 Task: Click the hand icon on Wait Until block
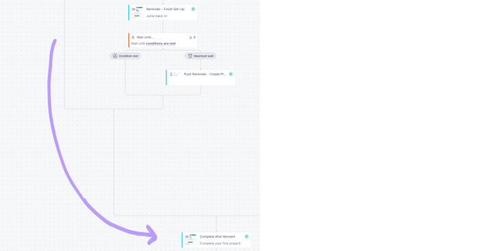[133, 38]
